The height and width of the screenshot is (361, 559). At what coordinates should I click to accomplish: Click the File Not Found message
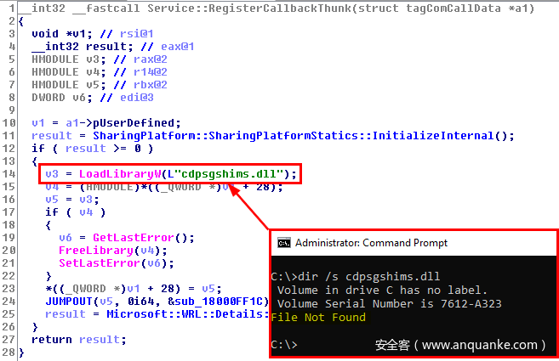point(318,317)
